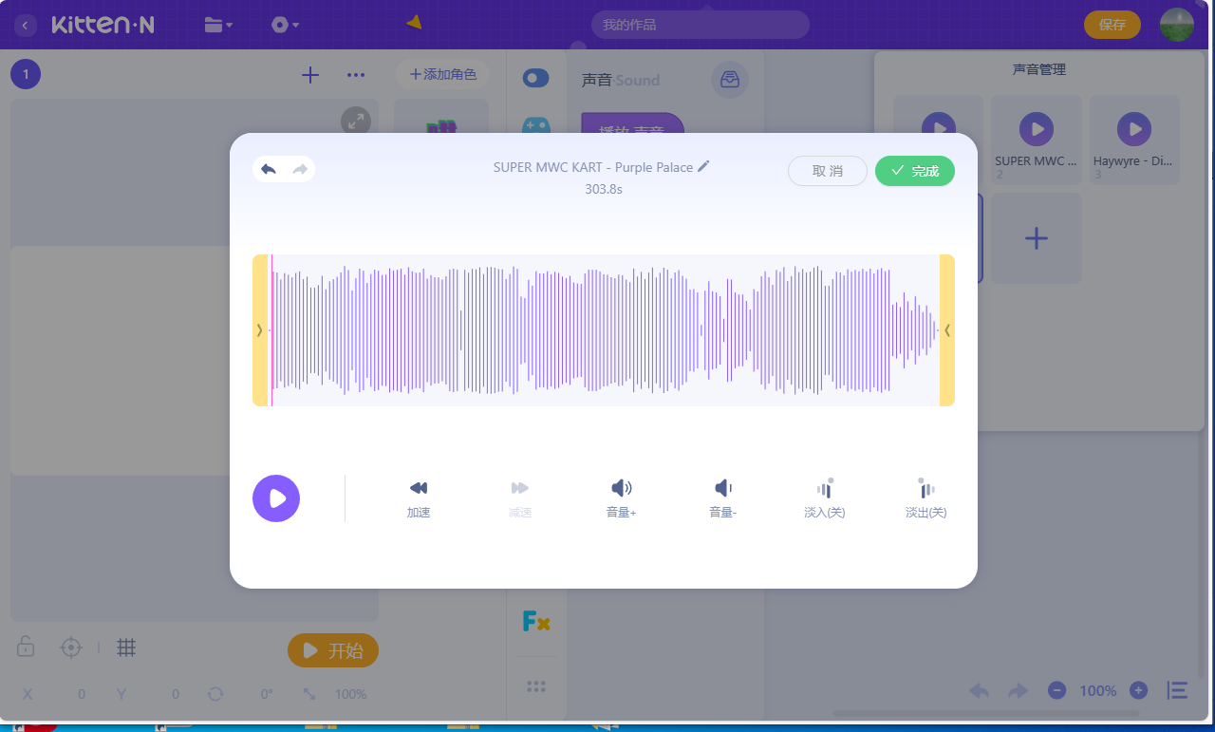
Task: Go back using the header arrow
Action: point(26,25)
